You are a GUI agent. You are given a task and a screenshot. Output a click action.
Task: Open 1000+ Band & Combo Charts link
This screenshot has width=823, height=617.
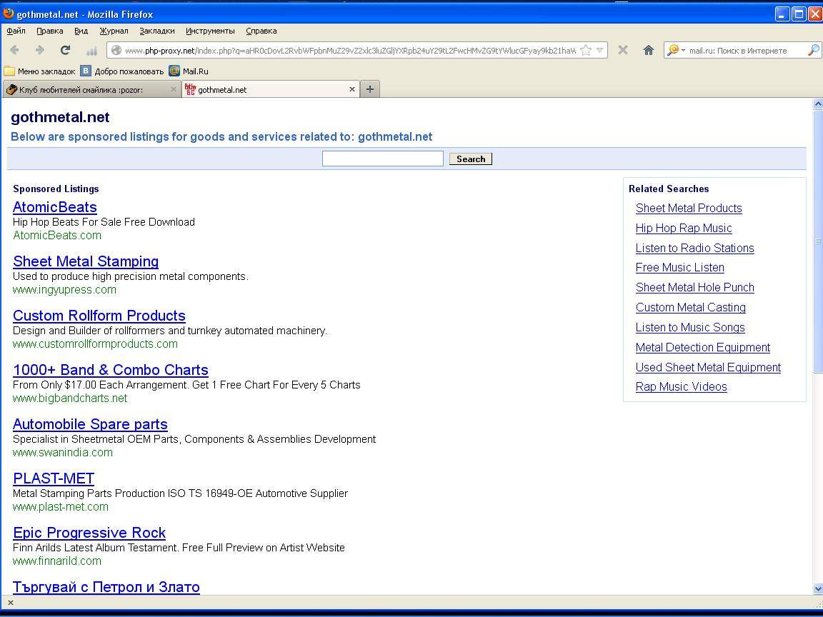point(110,370)
